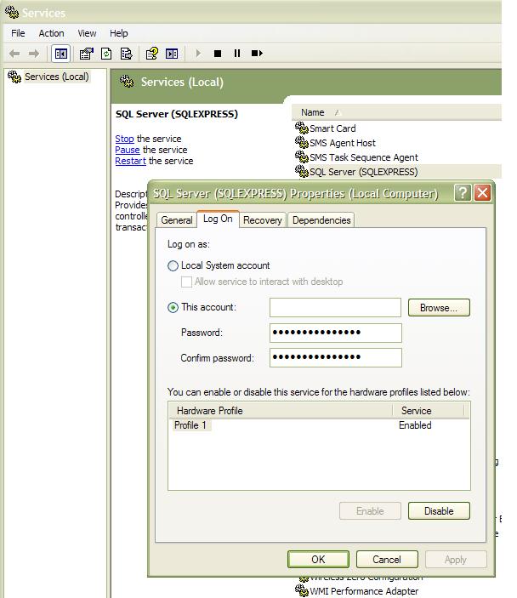Open the Help menu

(x=118, y=33)
